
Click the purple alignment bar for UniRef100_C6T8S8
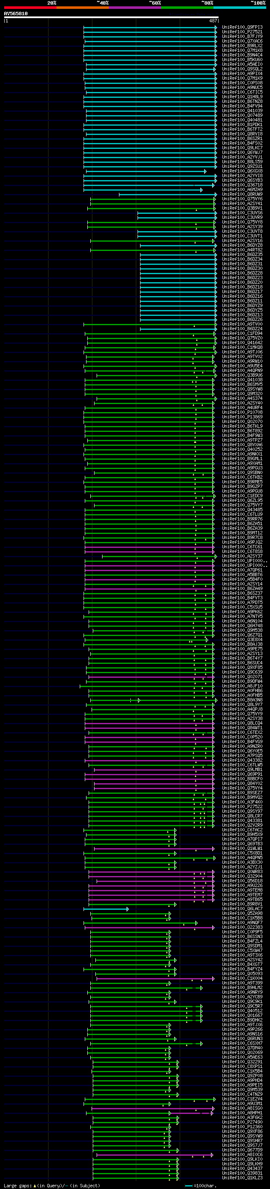click(x=149, y=552)
